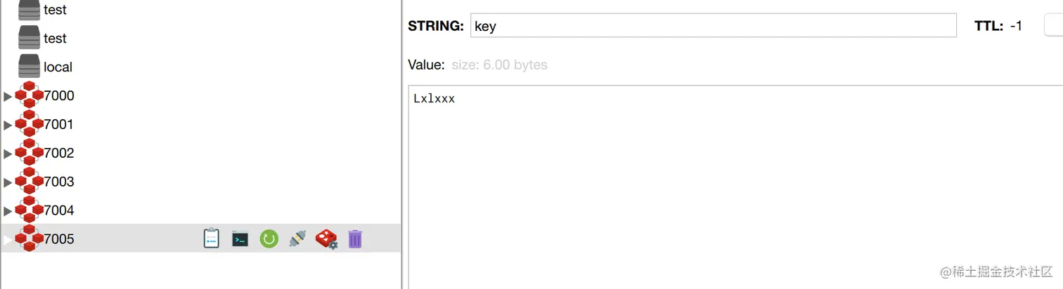Select the second test server entry
Screen dimensions: 1063x289
(55, 39)
